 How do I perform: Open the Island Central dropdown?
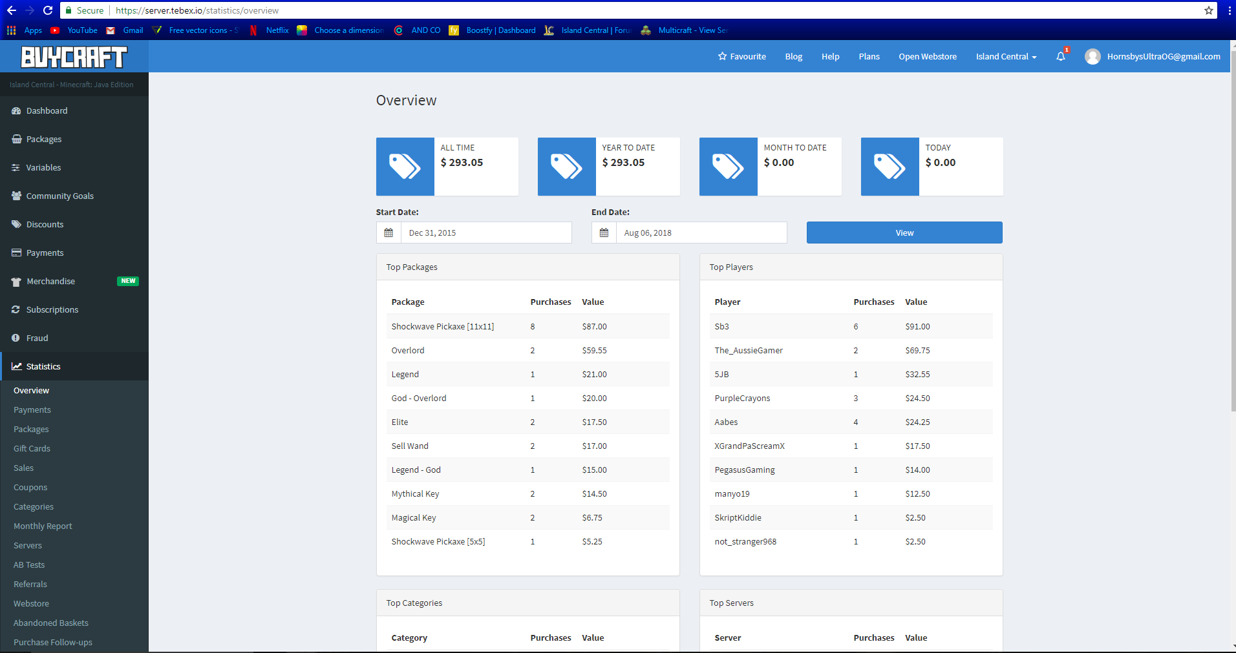coord(1006,57)
